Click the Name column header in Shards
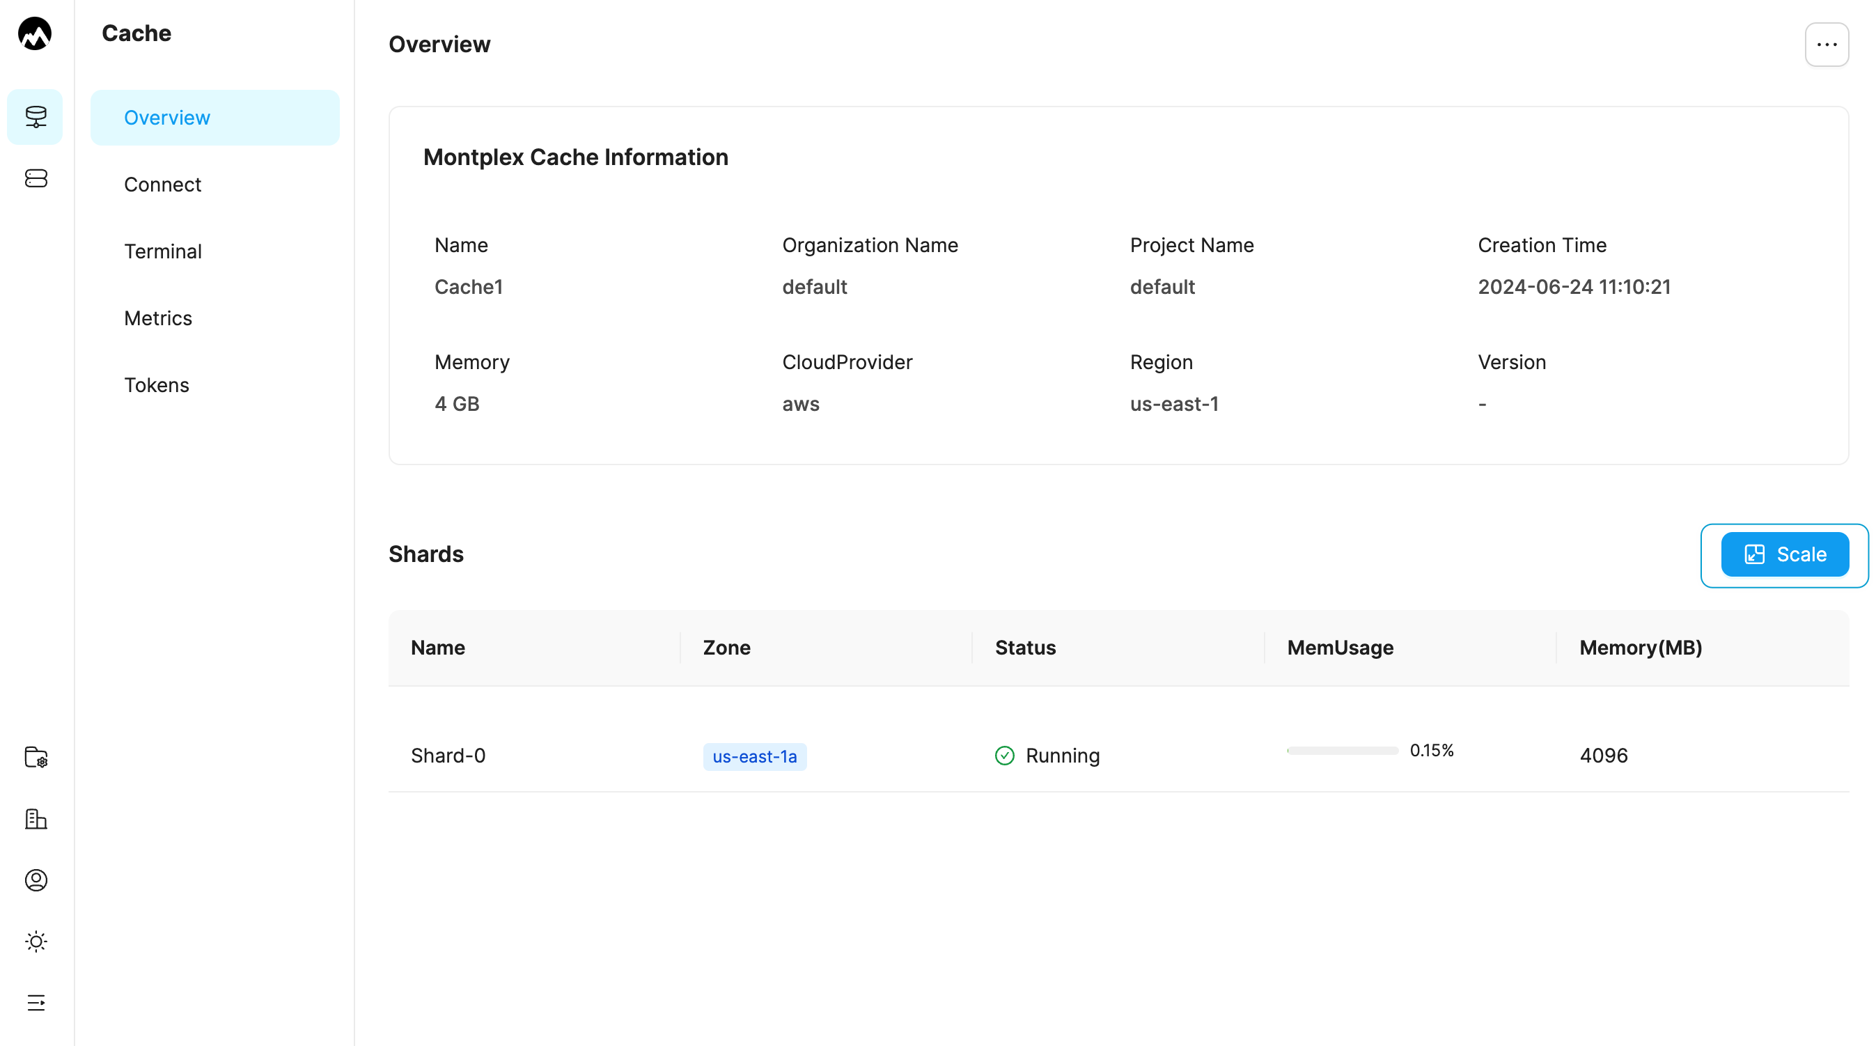This screenshot has width=1876, height=1046. pyautogui.click(x=438, y=648)
